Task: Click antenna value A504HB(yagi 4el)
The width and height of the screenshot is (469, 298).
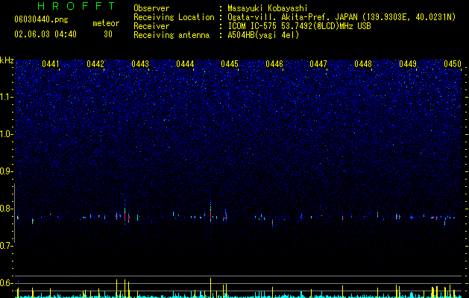Action: [263, 35]
